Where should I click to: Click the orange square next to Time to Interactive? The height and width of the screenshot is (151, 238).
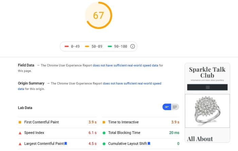pyautogui.click(x=104, y=122)
